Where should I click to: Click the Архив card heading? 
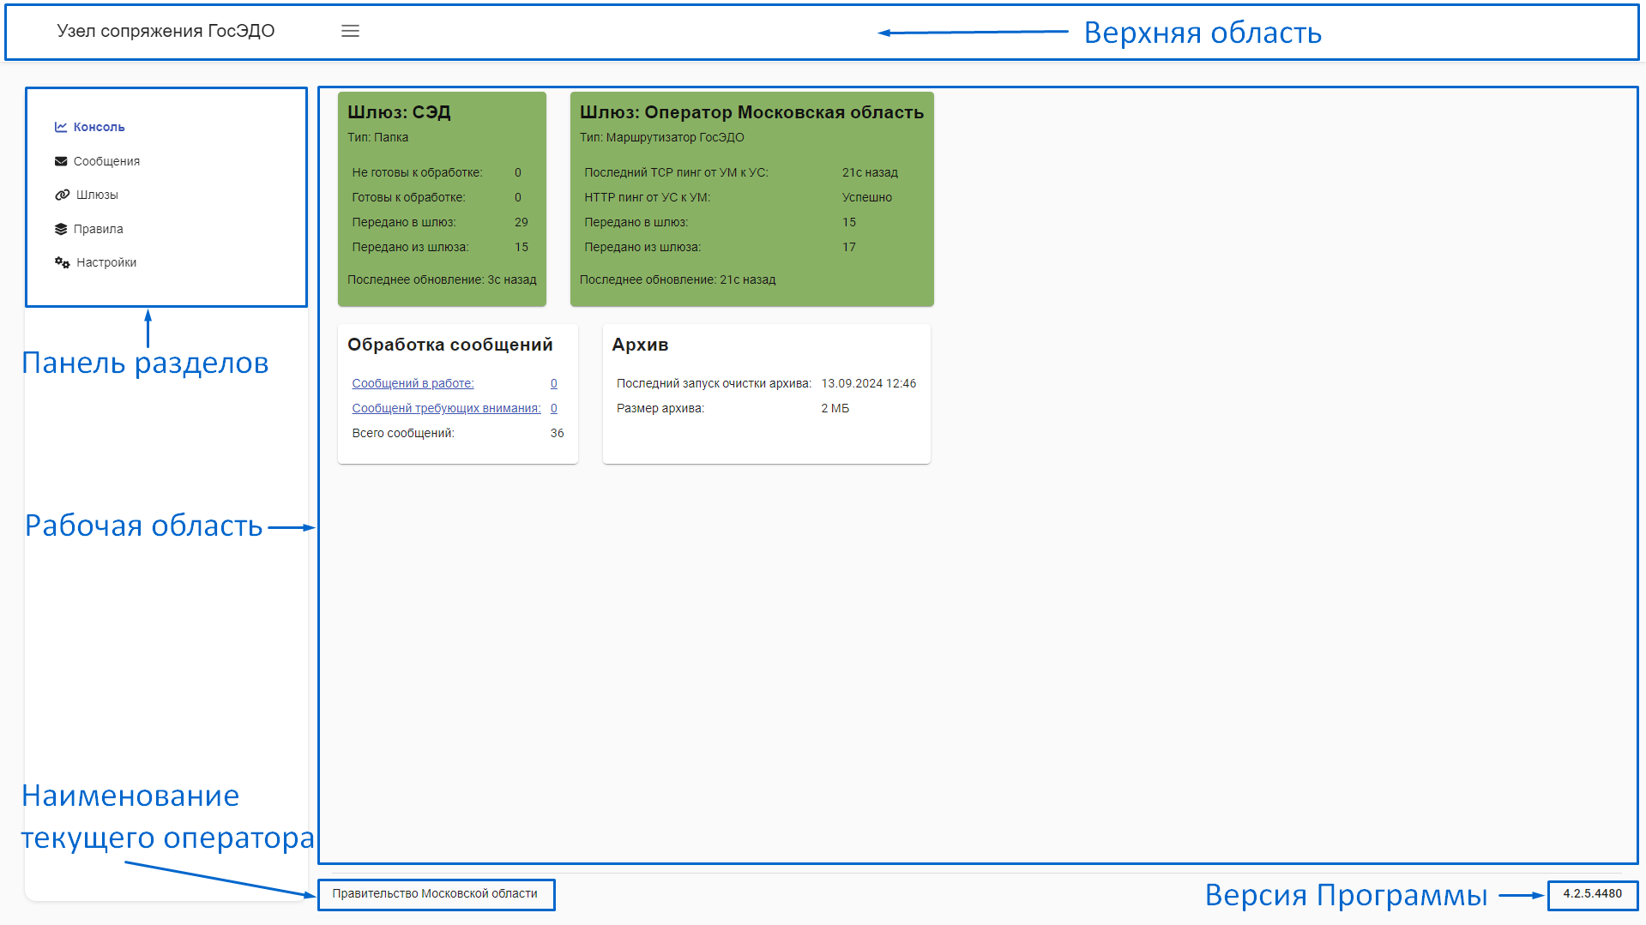point(640,345)
